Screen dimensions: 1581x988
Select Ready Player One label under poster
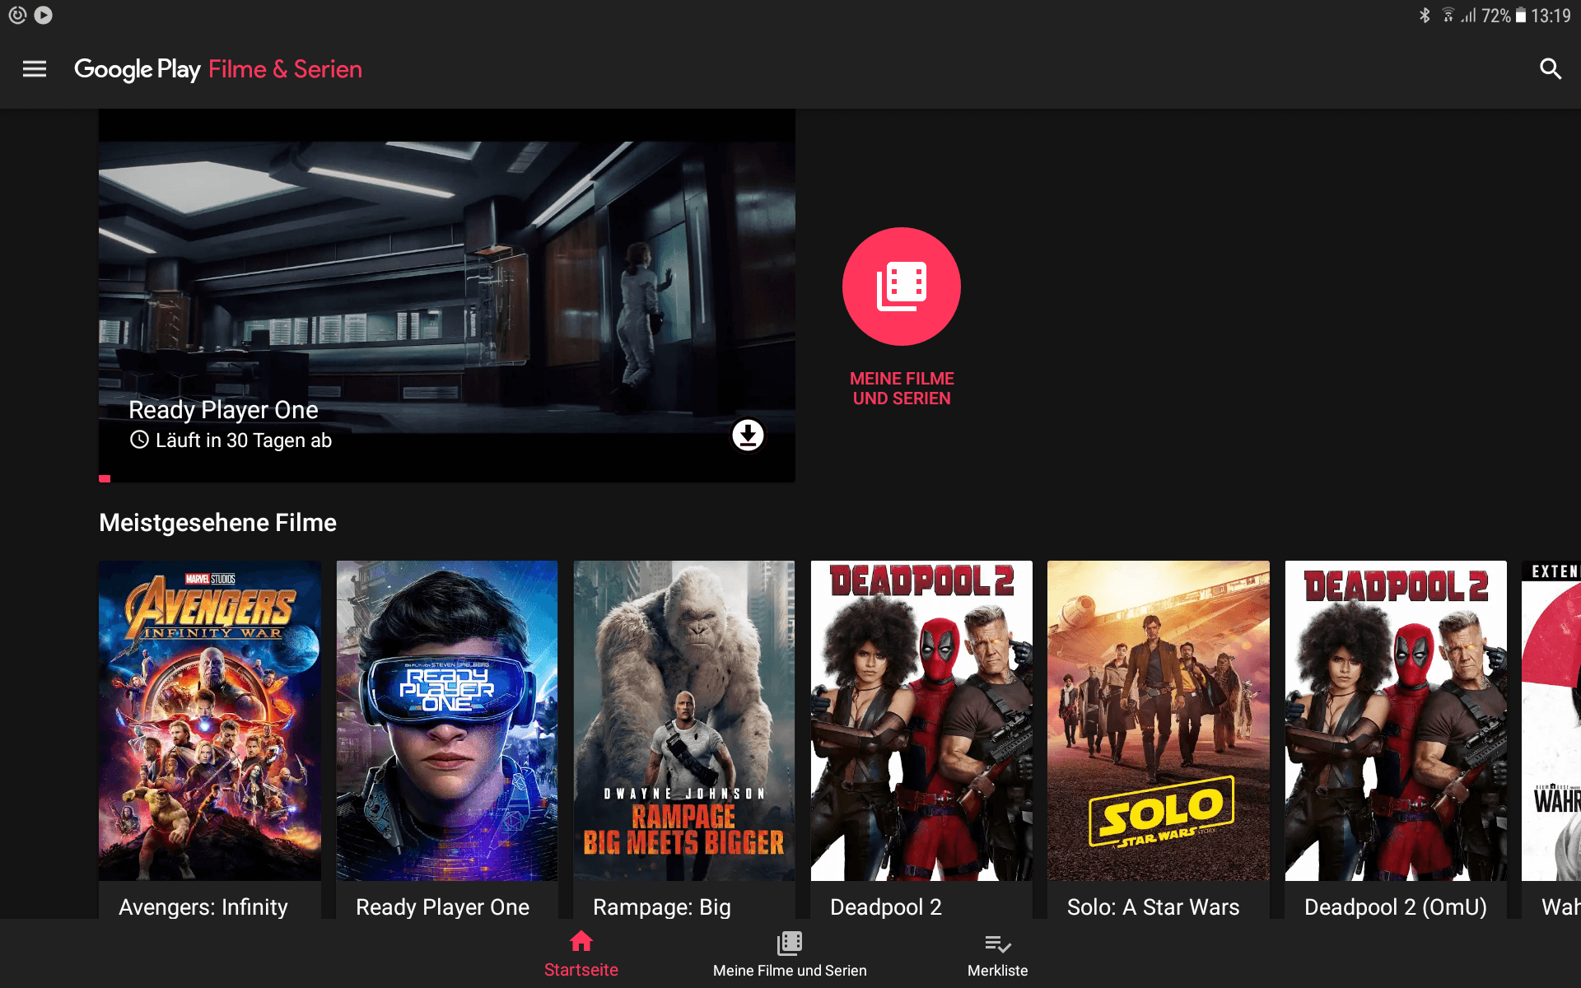[x=442, y=906]
